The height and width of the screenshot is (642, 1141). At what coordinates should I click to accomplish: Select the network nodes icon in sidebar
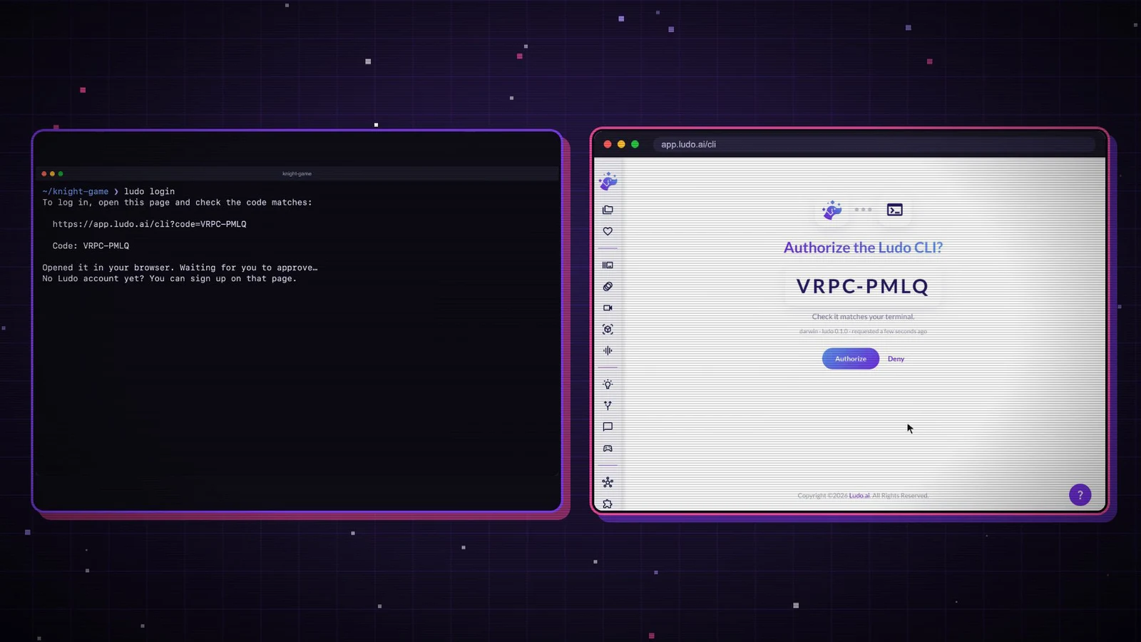click(608, 482)
